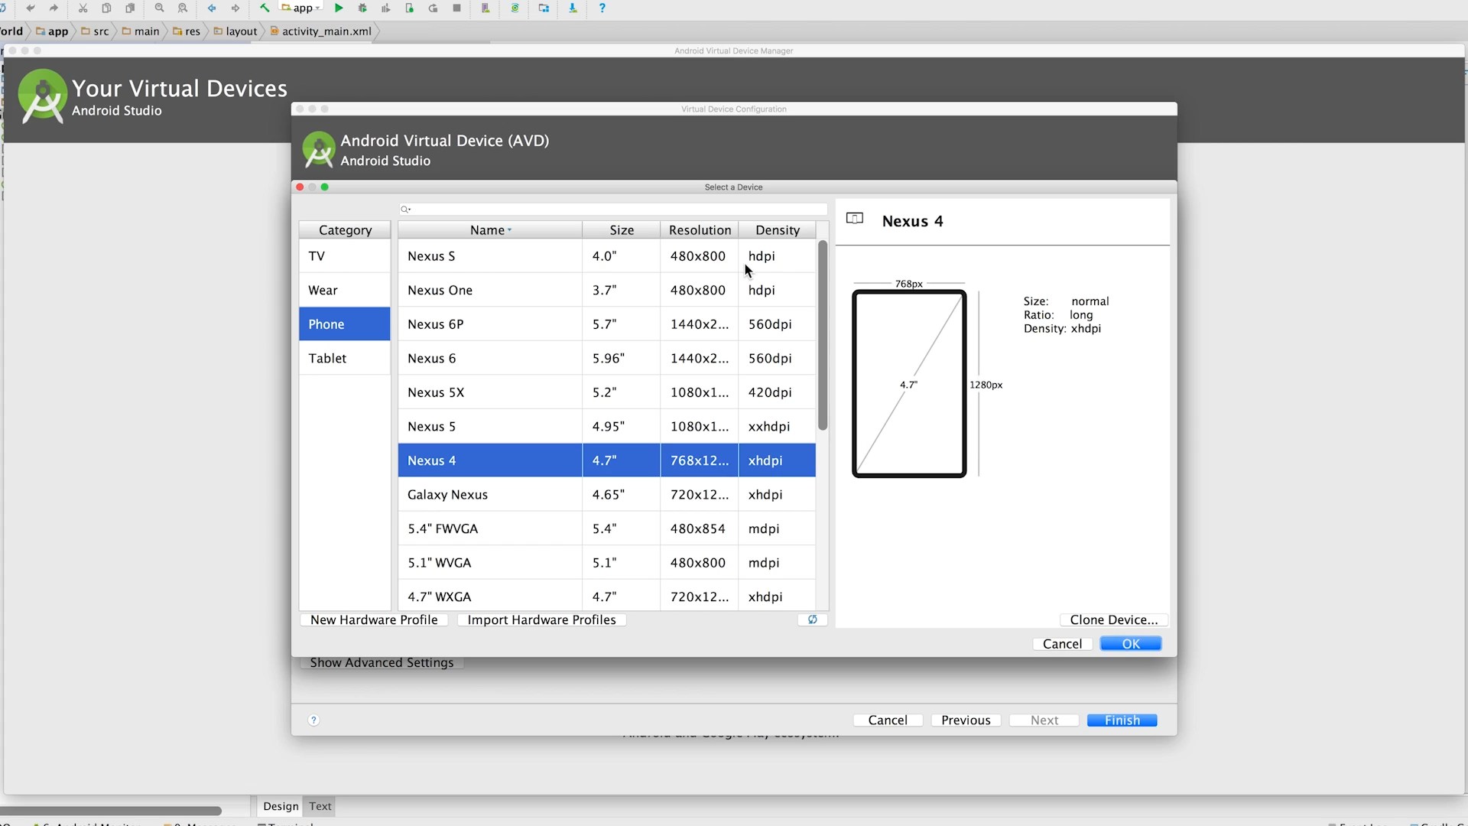The image size is (1468, 826).
Task: Click the Nexus 4 device preview outline
Action: [x=909, y=384]
